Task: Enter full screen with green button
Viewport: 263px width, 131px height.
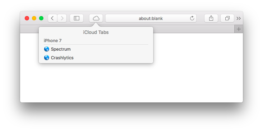Action: click(x=41, y=18)
